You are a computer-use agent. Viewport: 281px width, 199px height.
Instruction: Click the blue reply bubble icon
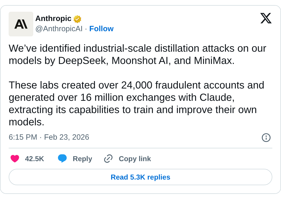click(x=62, y=159)
